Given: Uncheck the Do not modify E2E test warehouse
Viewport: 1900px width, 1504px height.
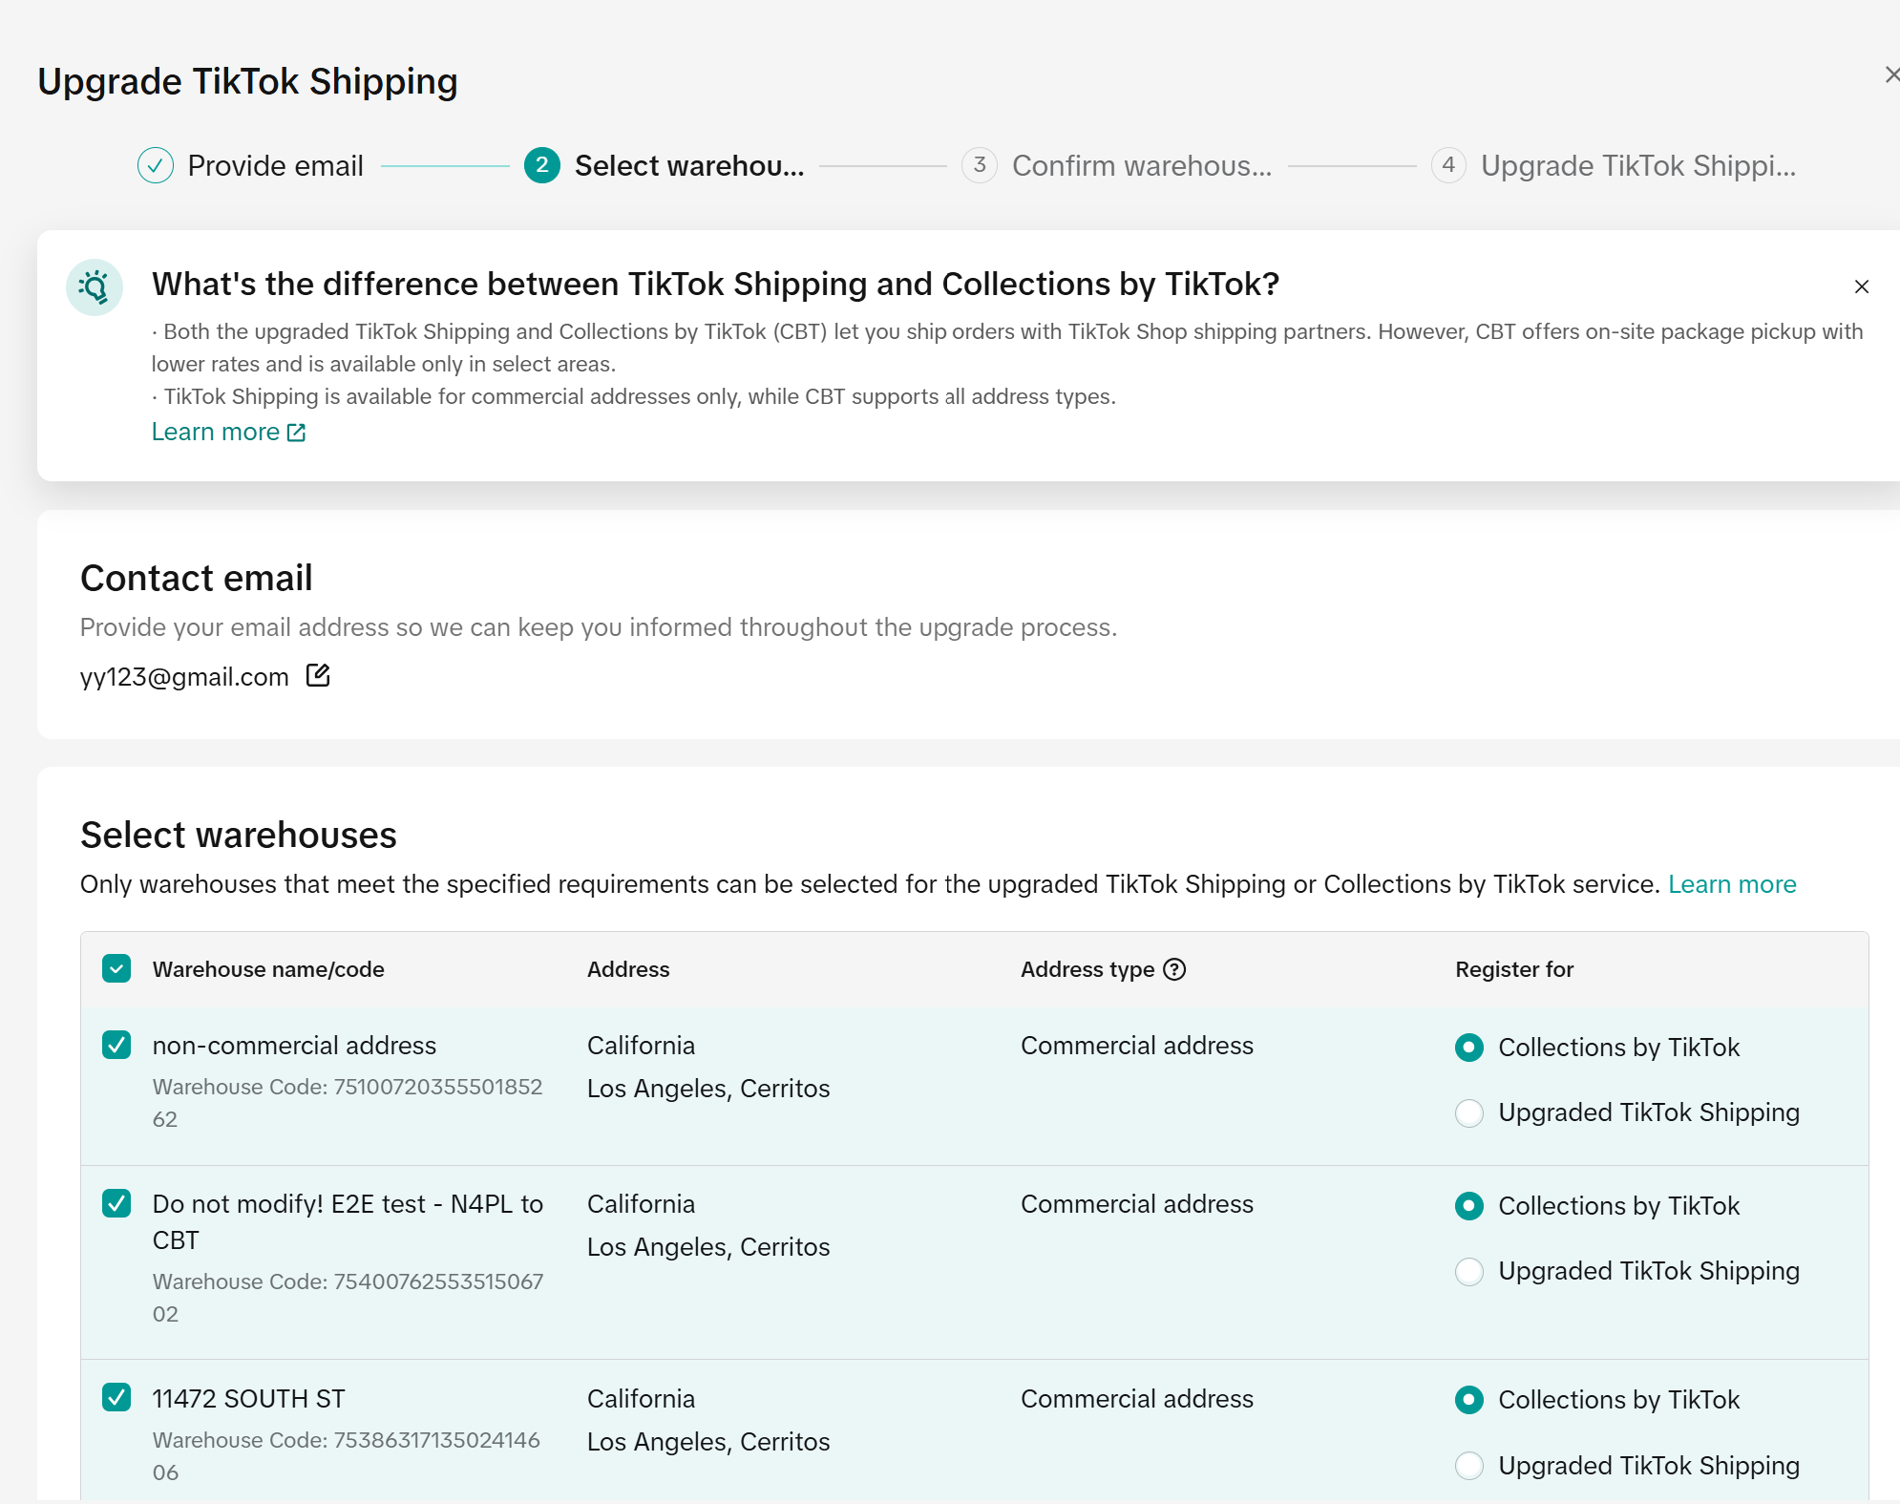Looking at the screenshot, I should coord(116,1203).
